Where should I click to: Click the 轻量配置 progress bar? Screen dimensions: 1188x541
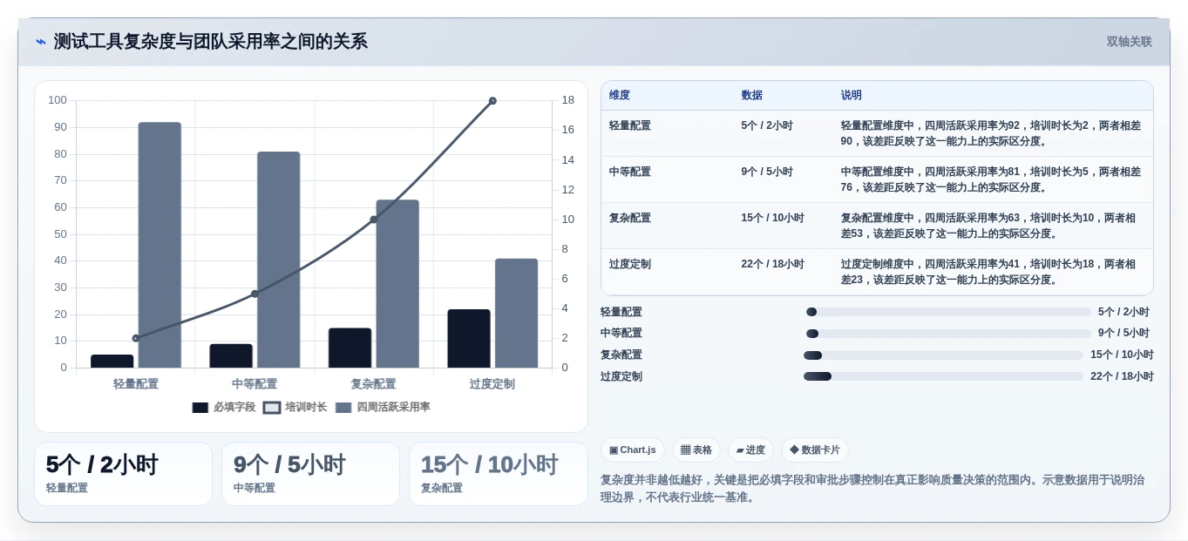click(x=948, y=312)
